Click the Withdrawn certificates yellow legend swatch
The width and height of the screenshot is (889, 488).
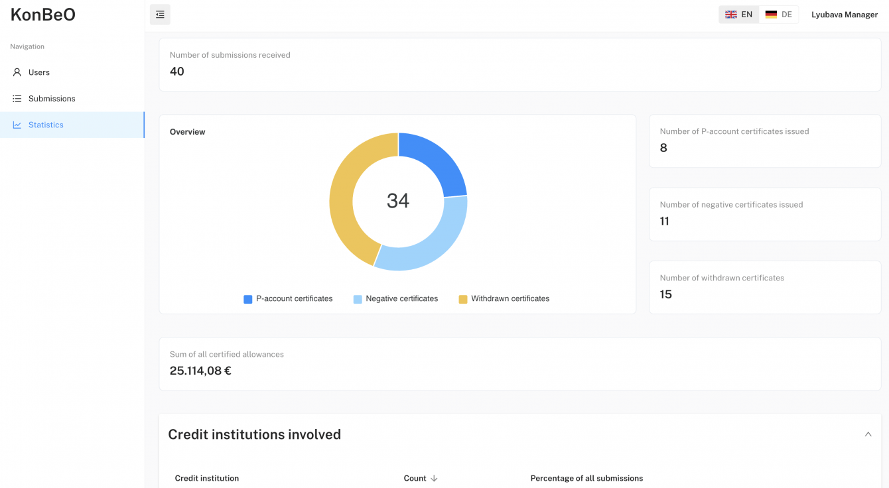pyautogui.click(x=463, y=300)
